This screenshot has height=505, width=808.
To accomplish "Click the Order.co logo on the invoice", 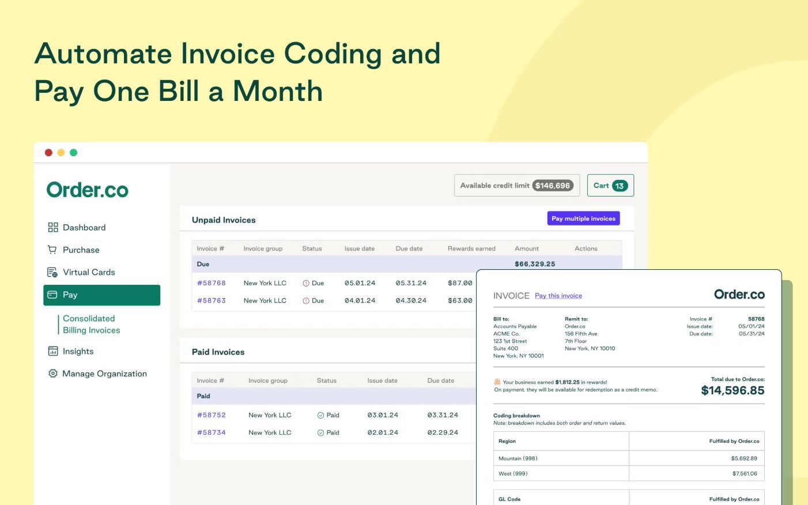I will click(739, 295).
